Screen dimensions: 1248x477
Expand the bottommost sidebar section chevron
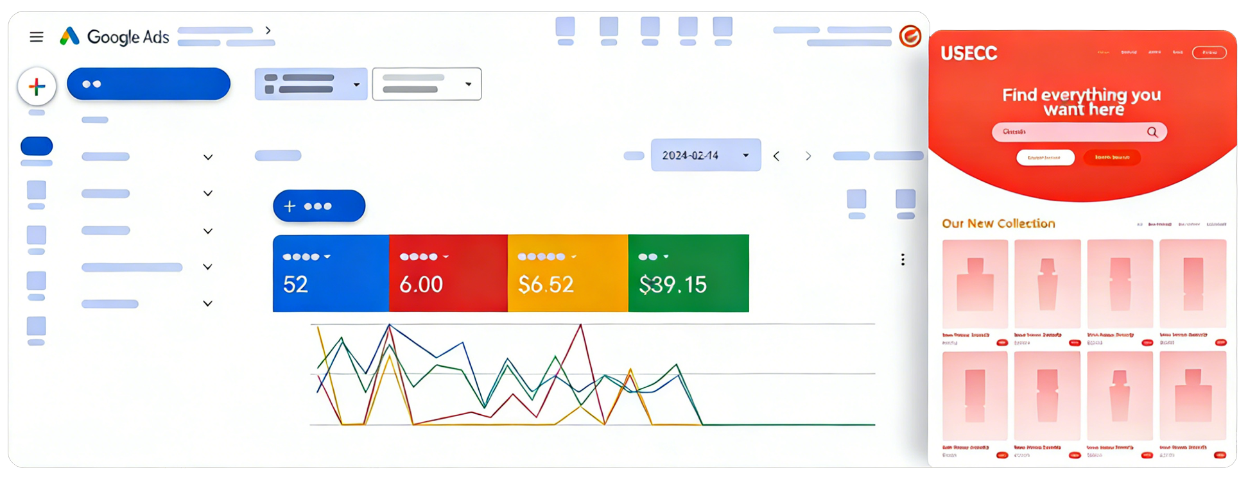[x=208, y=303]
